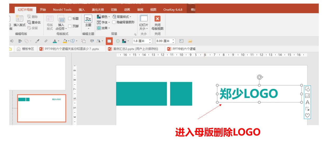Click the 郑少LOGO text box
Viewport: 328px width, 144px height.
[x=259, y=94]
